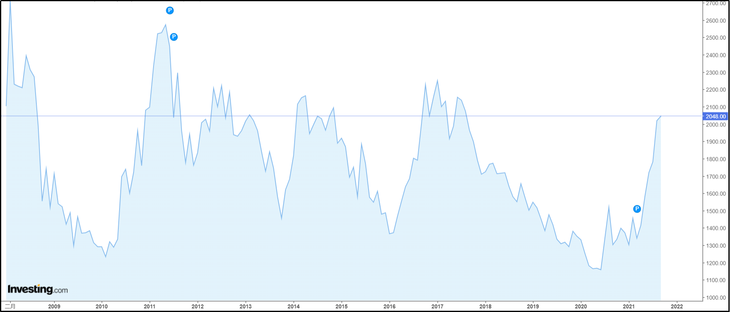The image size is (730, 312).
Task: Select the 1200.00 price axis label
Action: pyautogui.click(x=716, y=263)
